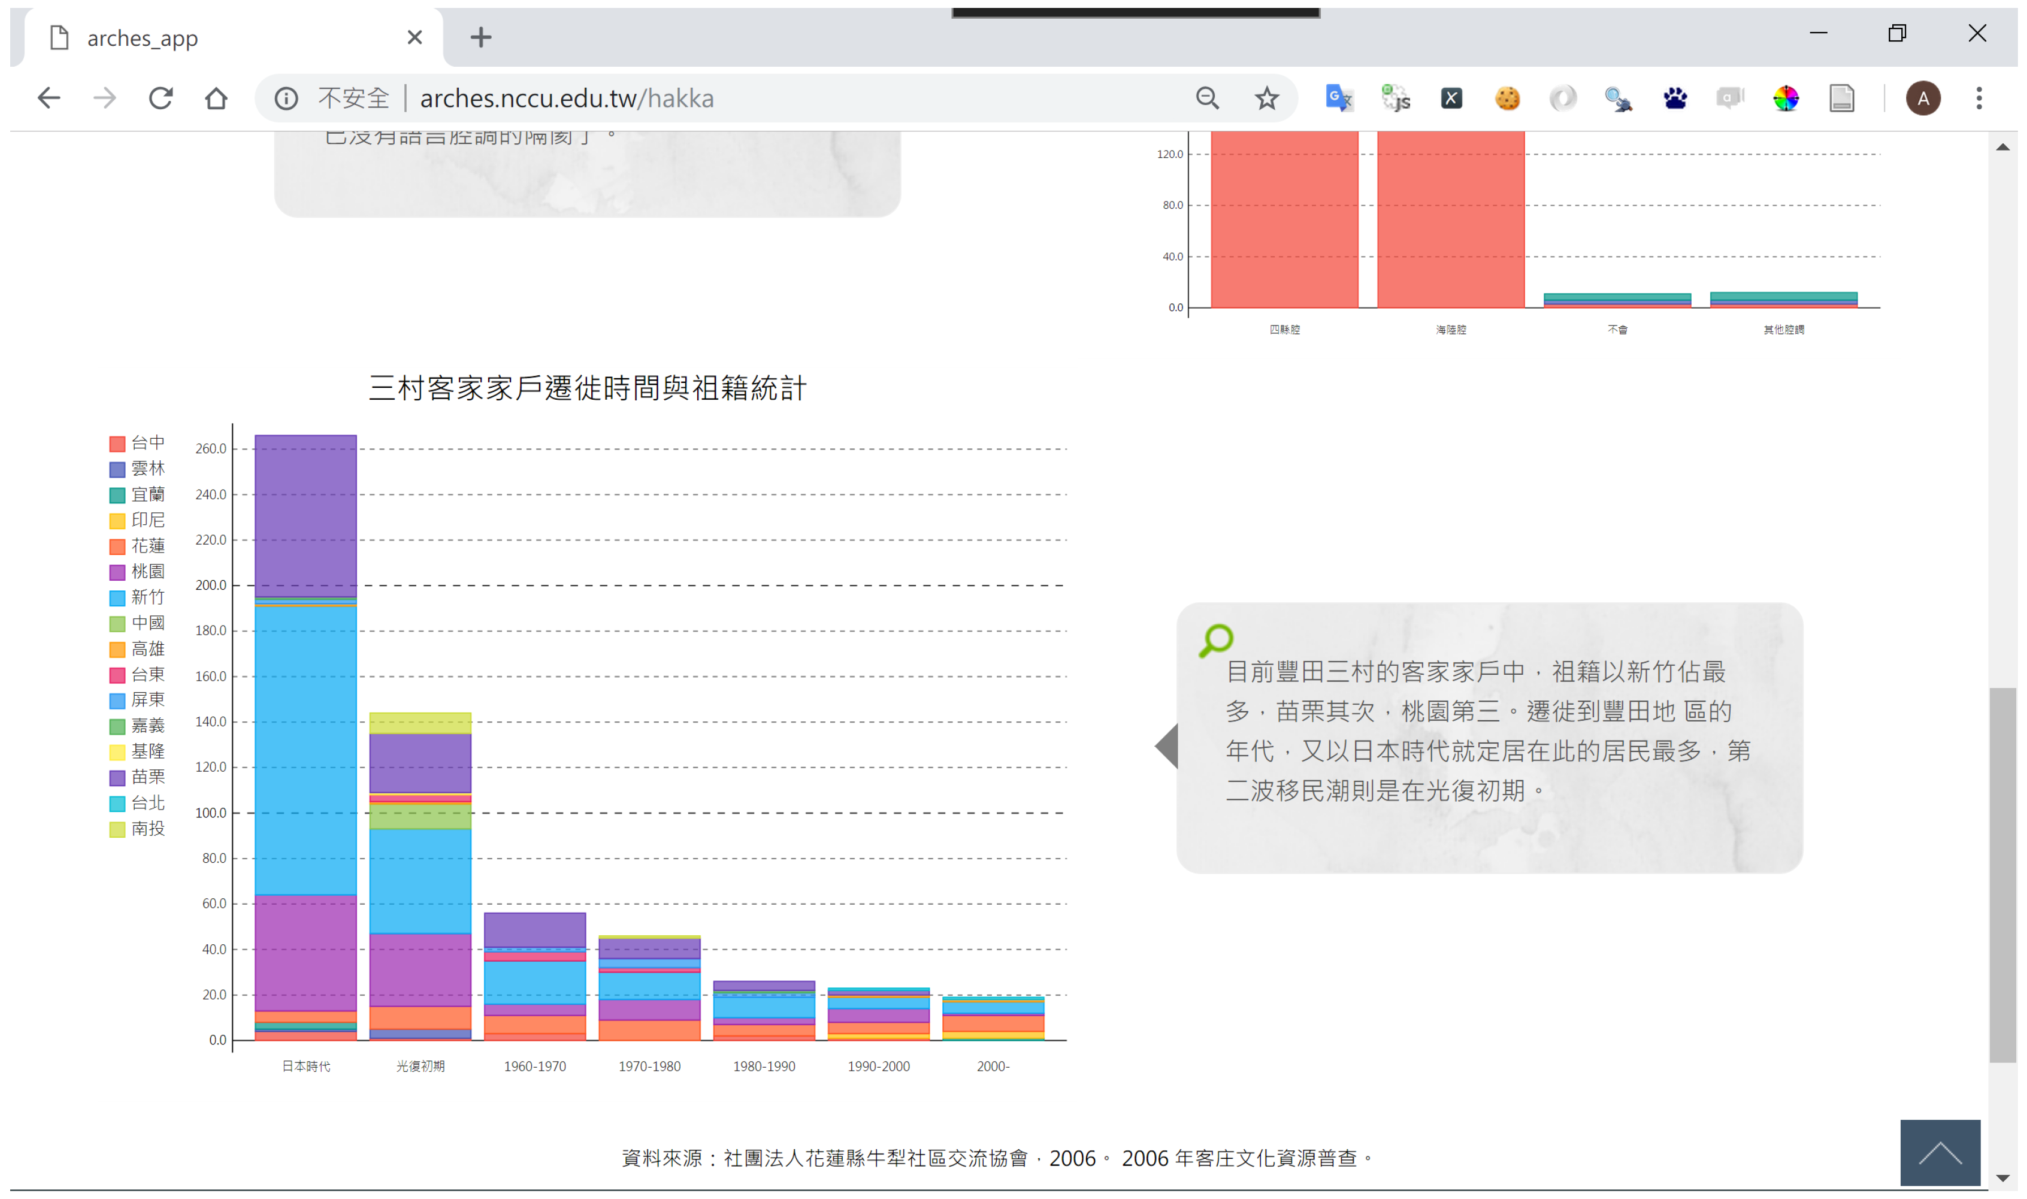Open the cookie extension icon
The height and width of the screenshot is (1199, 2027).
click(x=1507, y=99)
